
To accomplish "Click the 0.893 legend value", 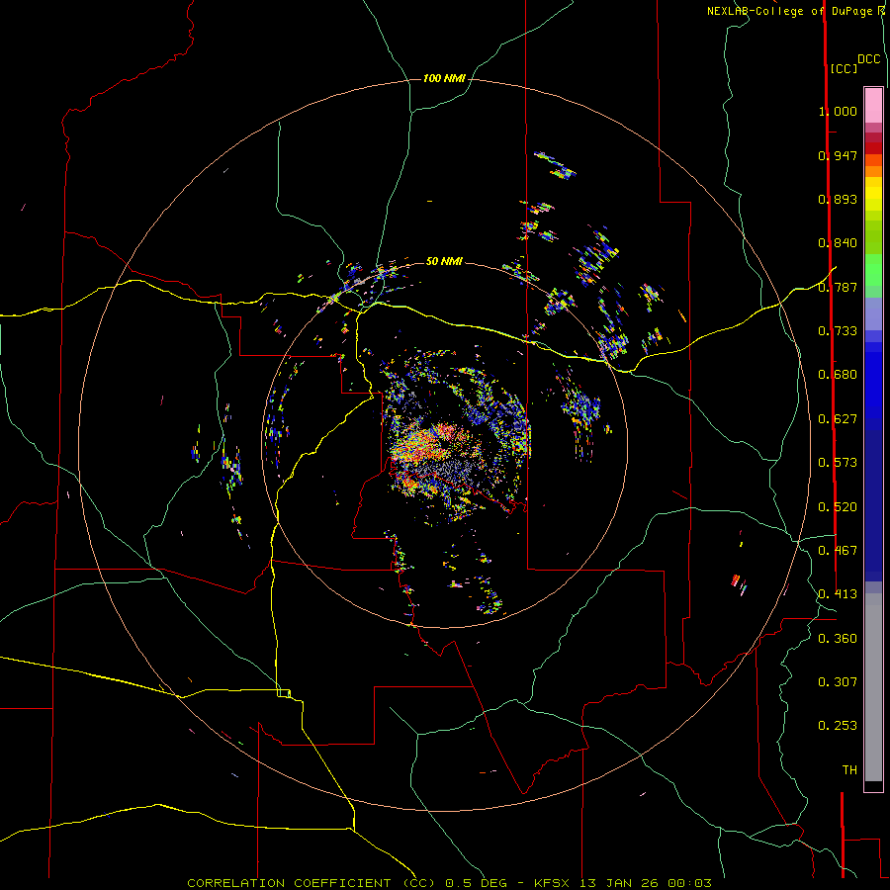I will [838, 199].
